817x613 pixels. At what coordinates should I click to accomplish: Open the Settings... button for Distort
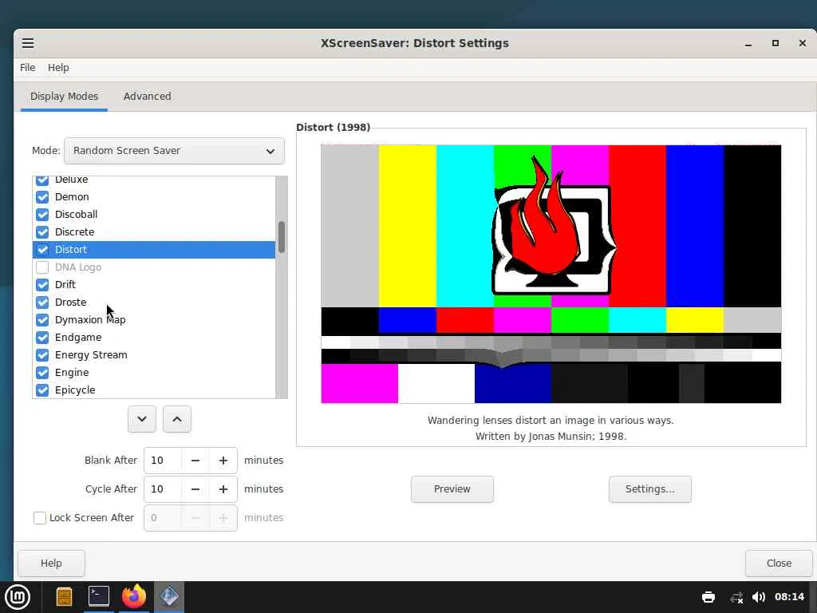[649, 489]
